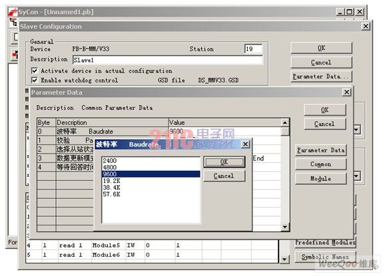Select 2400 baud option
385x276 pixels.
pyautogui.click(x=151, y=161)
